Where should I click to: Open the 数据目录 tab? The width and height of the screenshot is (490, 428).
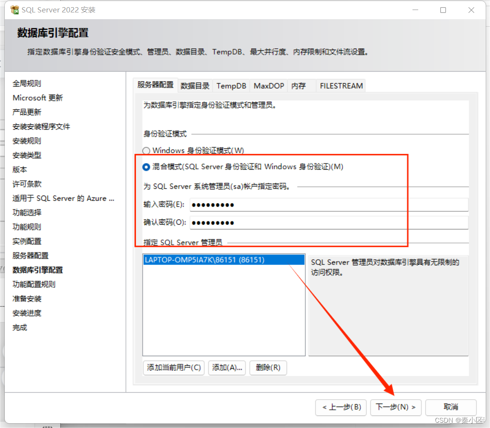pyautogui.click(x=195, y=86)
